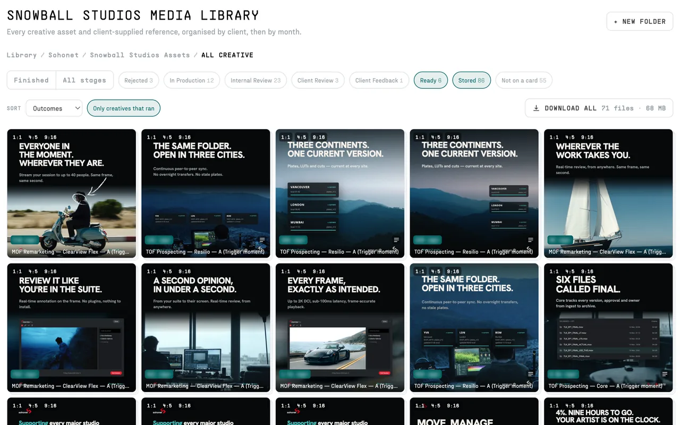Open the Library breadcrumb link
The image size is (680, 425).
click(22, 55)
